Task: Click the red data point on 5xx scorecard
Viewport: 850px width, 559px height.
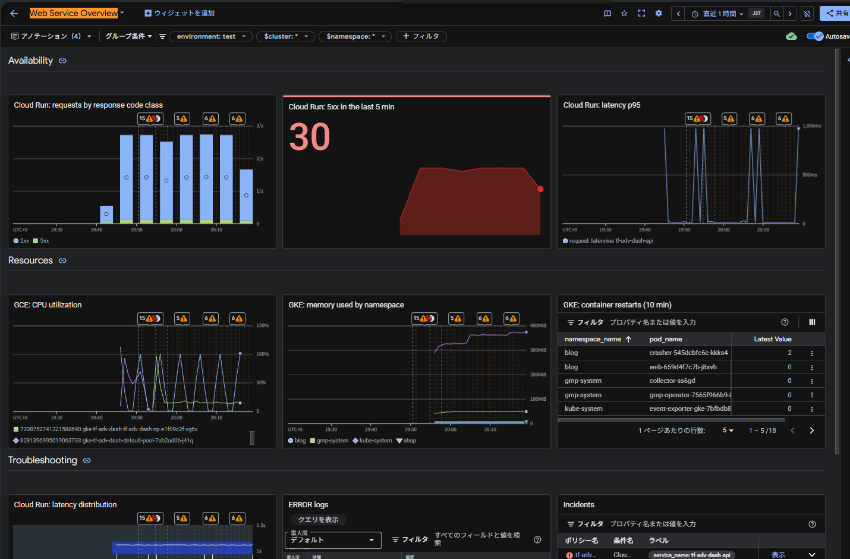Action: pyautogui.click(x=540, y=189)
